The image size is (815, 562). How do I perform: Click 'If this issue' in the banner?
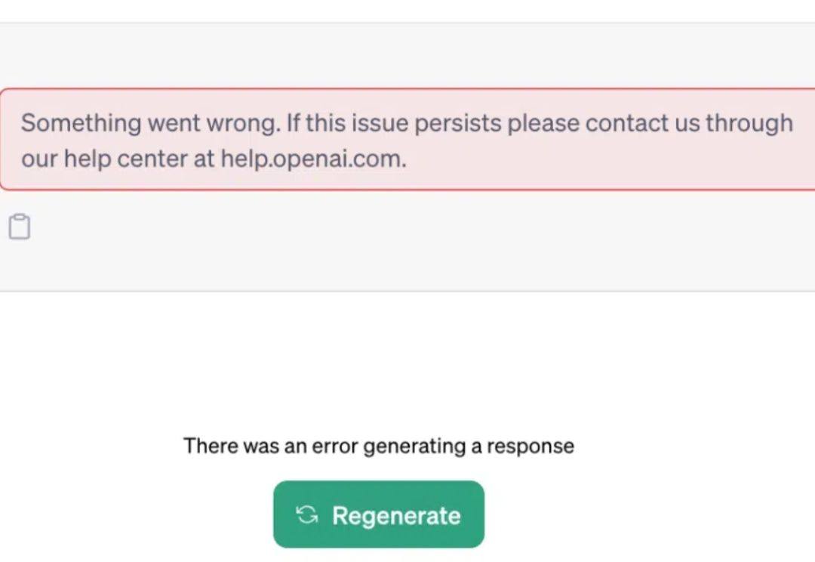[348, 123]
